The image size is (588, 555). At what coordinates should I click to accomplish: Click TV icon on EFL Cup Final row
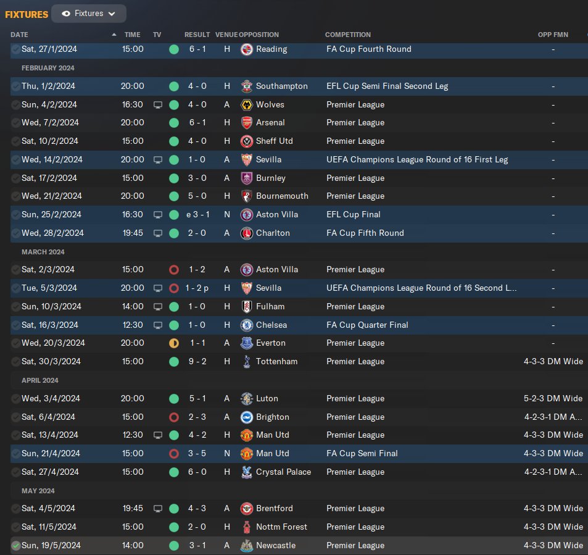tap(158, 215)
